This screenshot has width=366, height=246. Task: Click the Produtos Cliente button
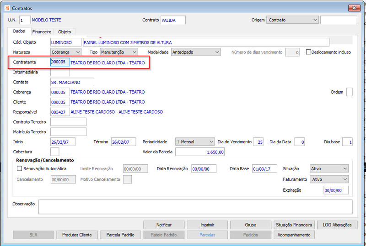(x=77, y=235)
